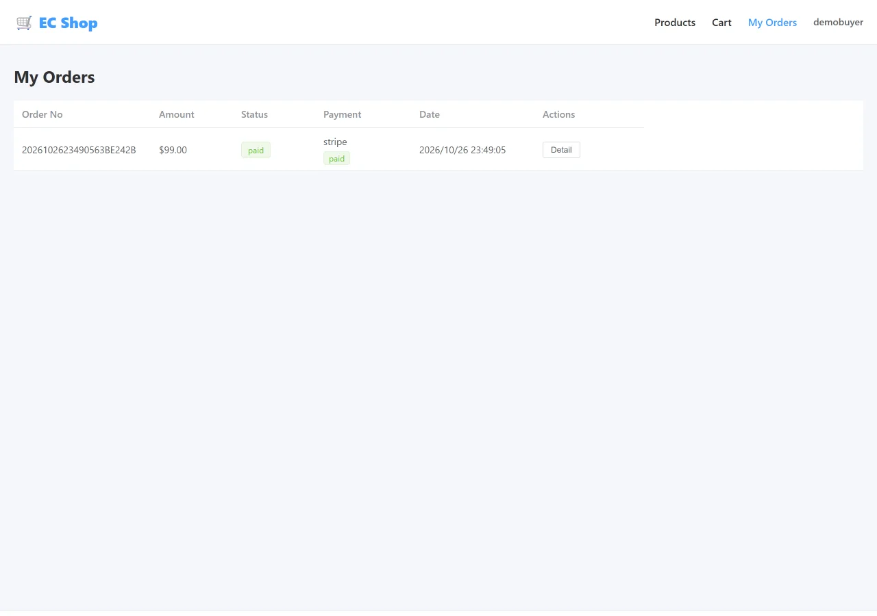
Task: Go to the Products page
Action: (x=675, y=23)
